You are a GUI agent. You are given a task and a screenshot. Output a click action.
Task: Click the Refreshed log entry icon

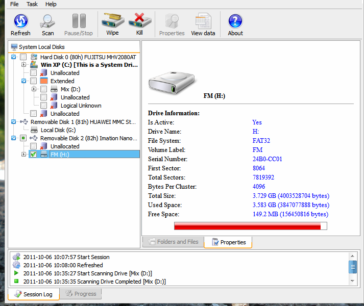[x=16, y=265]
